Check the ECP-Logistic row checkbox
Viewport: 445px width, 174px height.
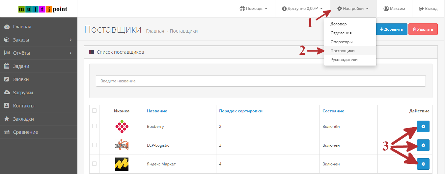(x=95, y=145)
